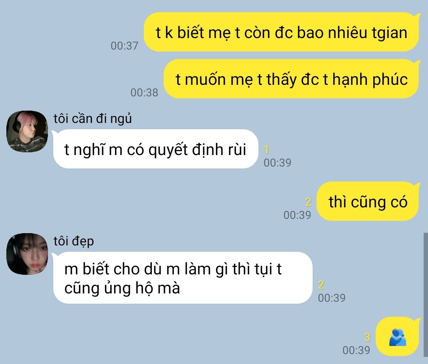Tap 00:39 timestamp under quyết định message

coord(277,163)
